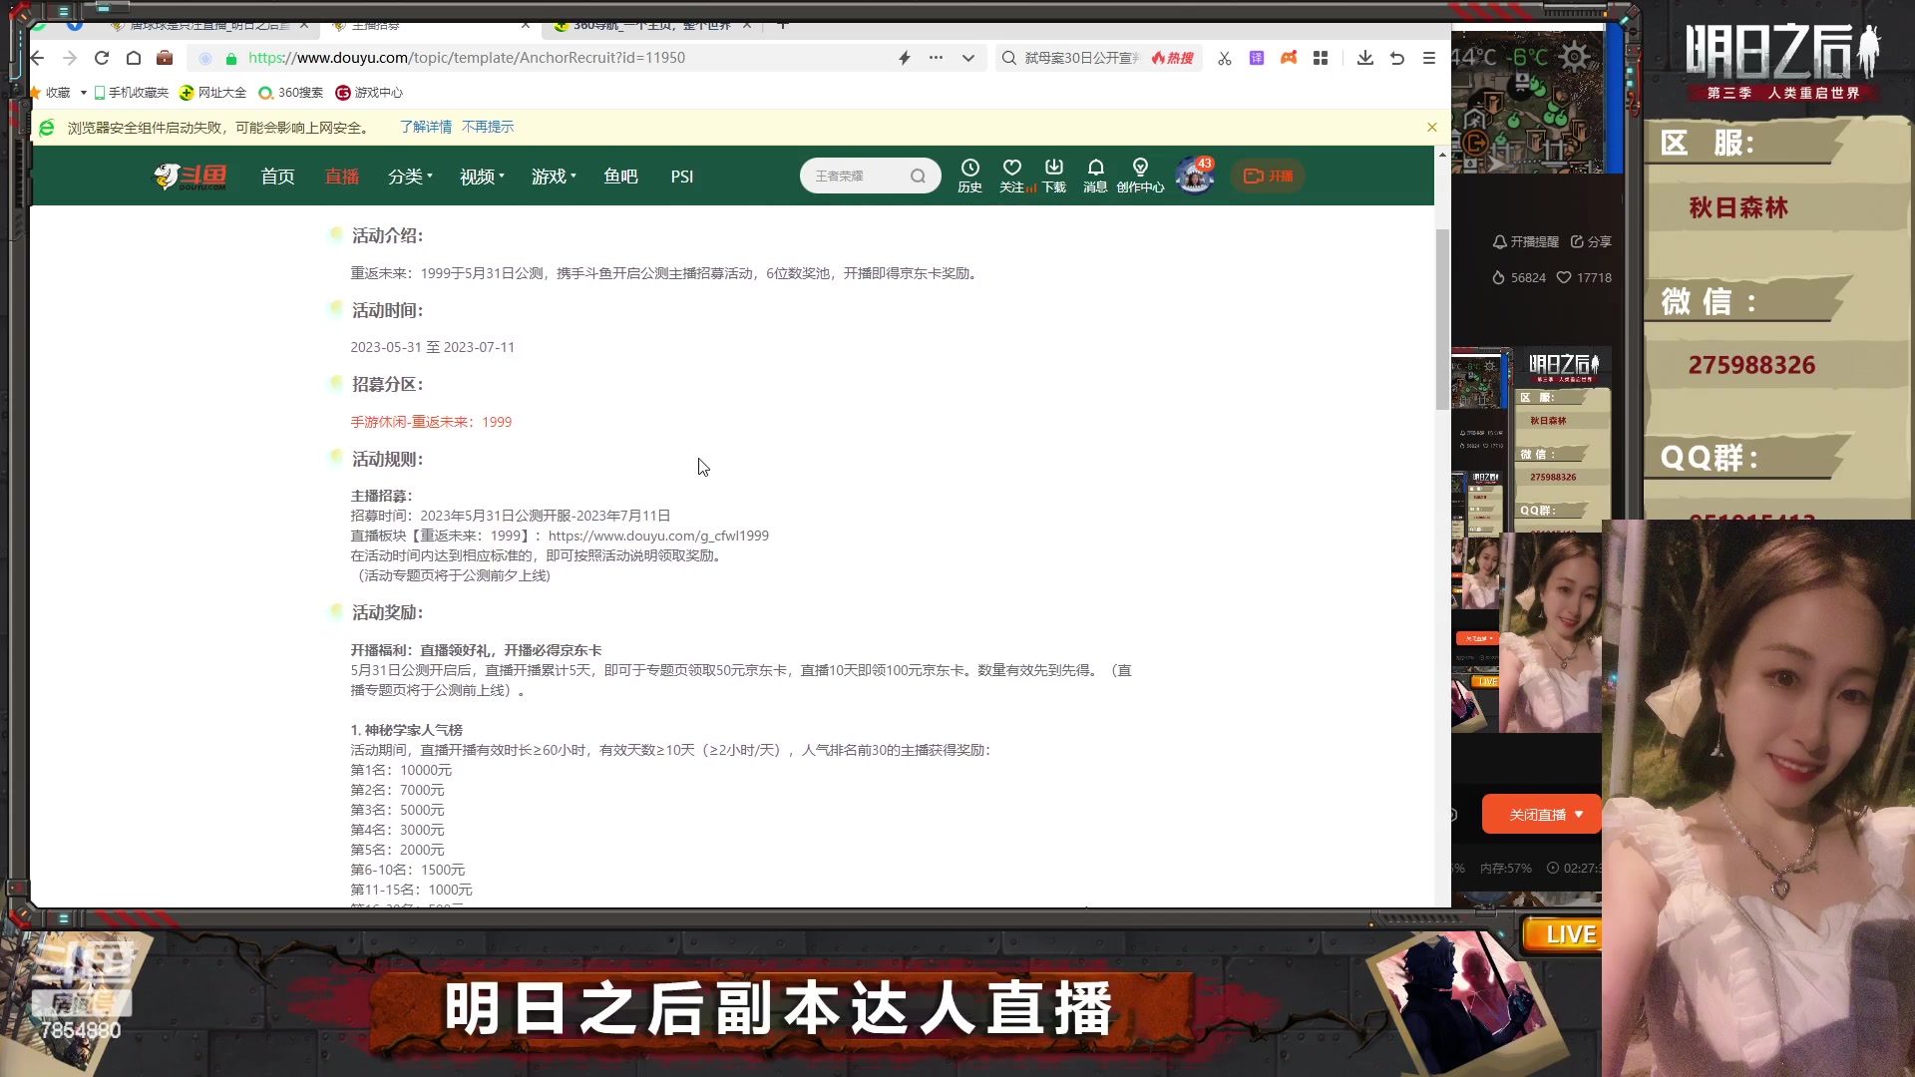Open 360搜索 bookmark
The width and height of the screenshot is (1915, 1077).
(x=291, y=93)
